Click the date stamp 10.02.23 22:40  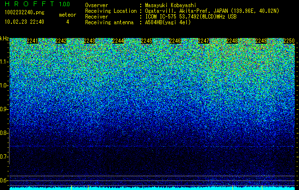[x=24, y=22]
